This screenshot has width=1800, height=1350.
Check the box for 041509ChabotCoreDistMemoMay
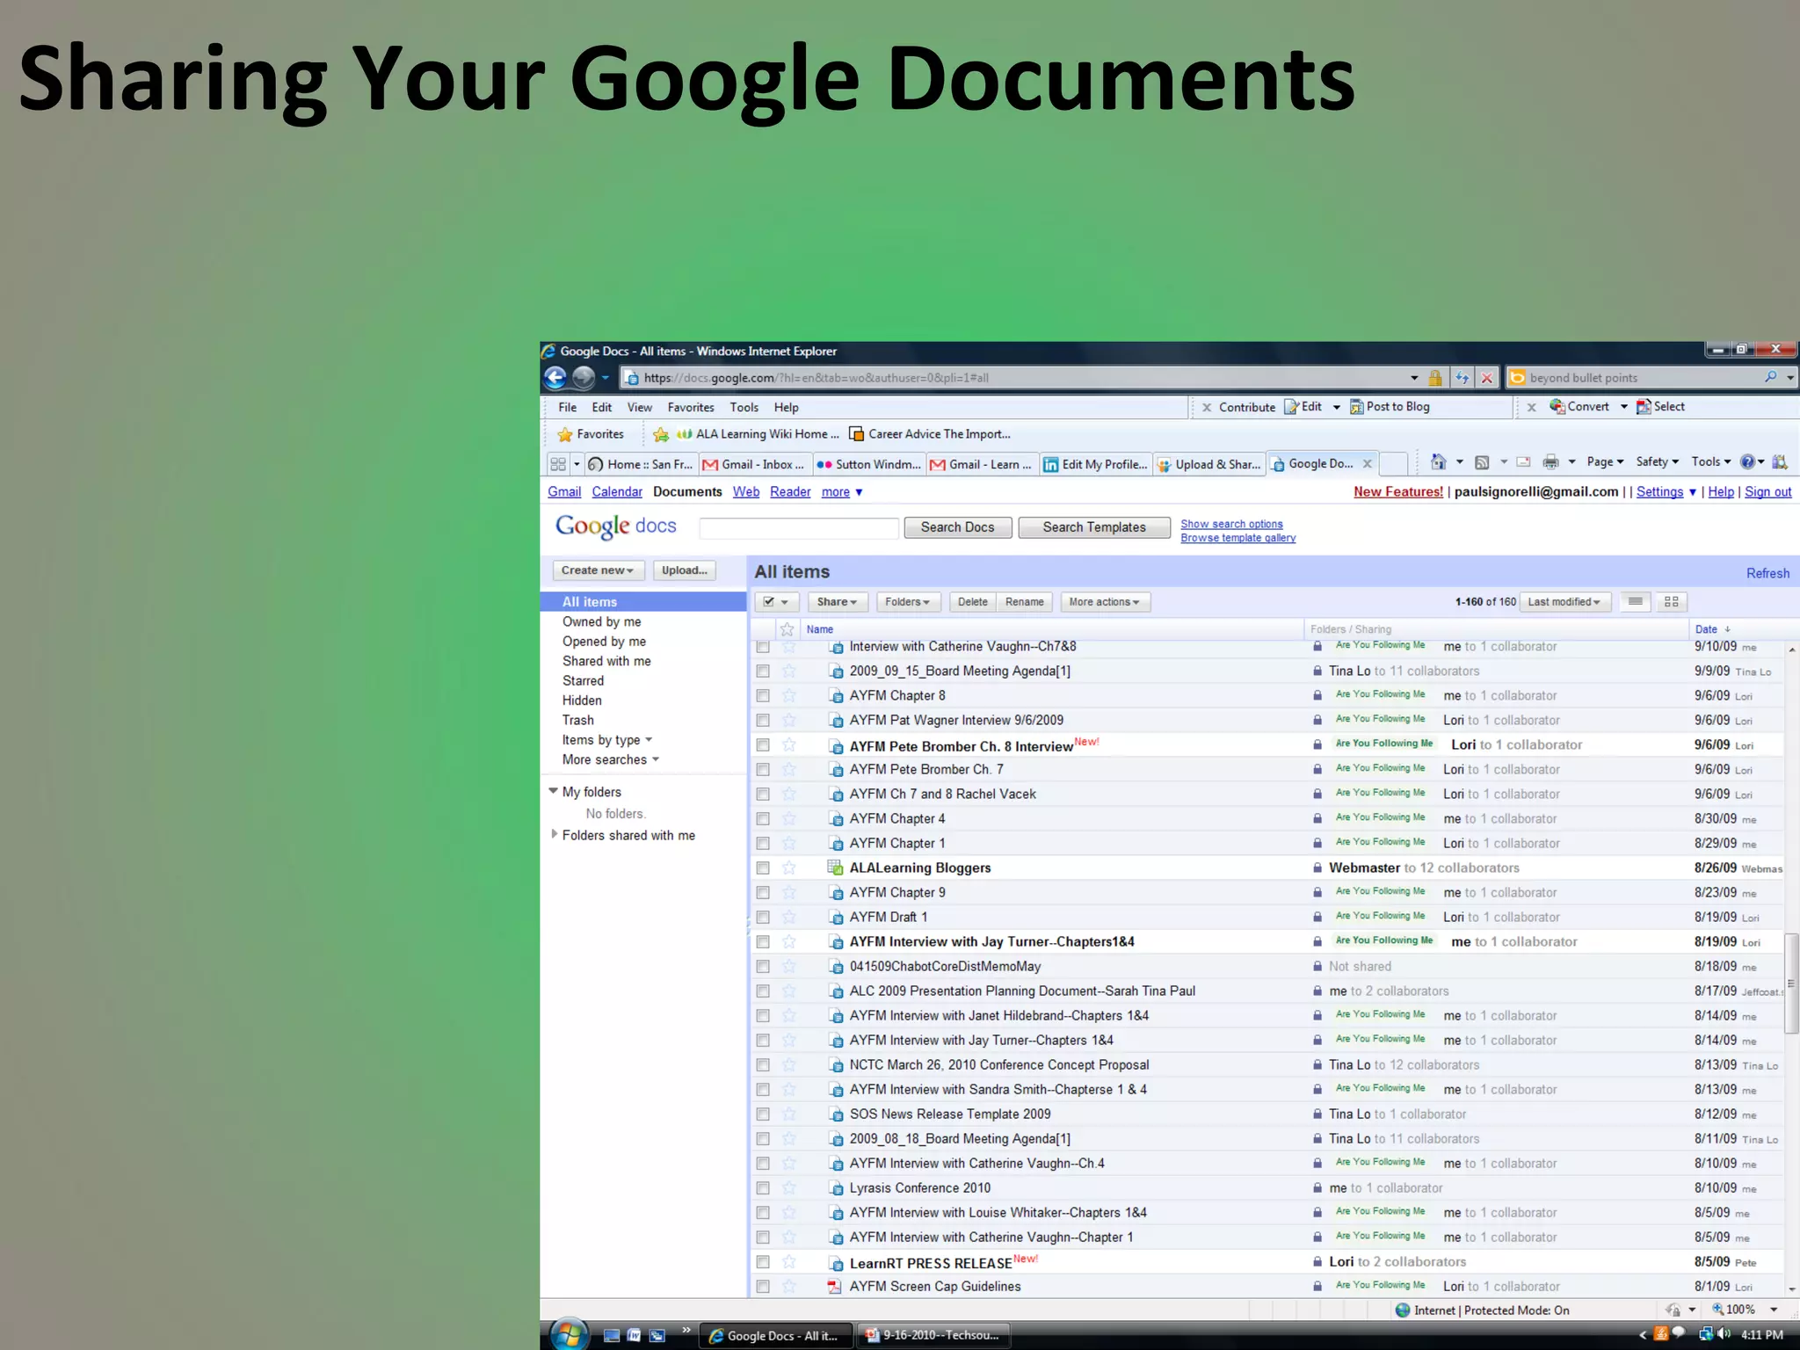pos(763,966)
